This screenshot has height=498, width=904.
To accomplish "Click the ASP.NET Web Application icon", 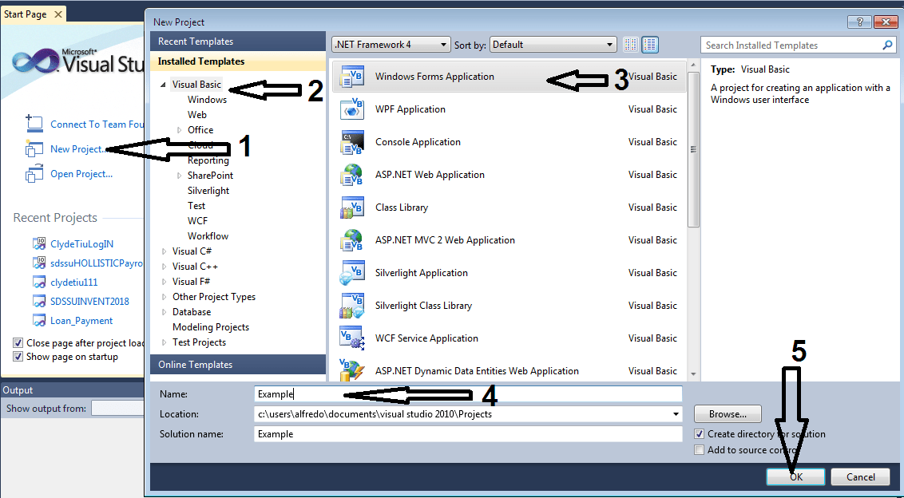I will pos(351,175).
